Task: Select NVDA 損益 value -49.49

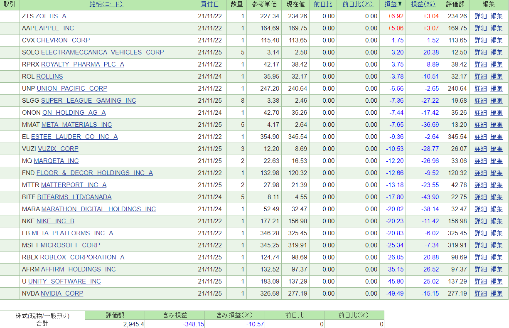Action: [394, 293]
